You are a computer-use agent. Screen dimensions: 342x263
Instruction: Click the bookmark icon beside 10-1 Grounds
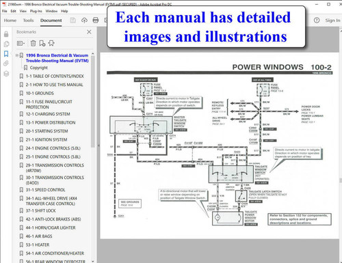pos(21,94)
